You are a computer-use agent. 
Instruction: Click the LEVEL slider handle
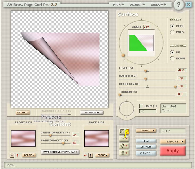146,71
